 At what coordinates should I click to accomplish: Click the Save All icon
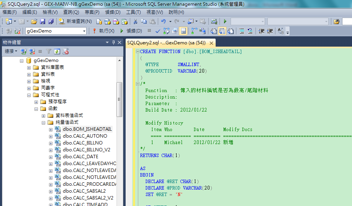pyautogui.click(x=51, y=21)
